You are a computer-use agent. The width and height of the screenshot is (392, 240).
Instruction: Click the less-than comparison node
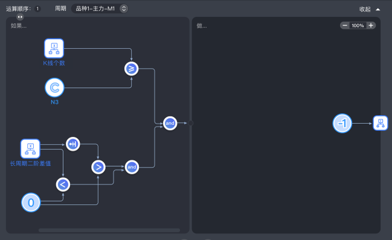pyautogui.click(x=63, y=185)
